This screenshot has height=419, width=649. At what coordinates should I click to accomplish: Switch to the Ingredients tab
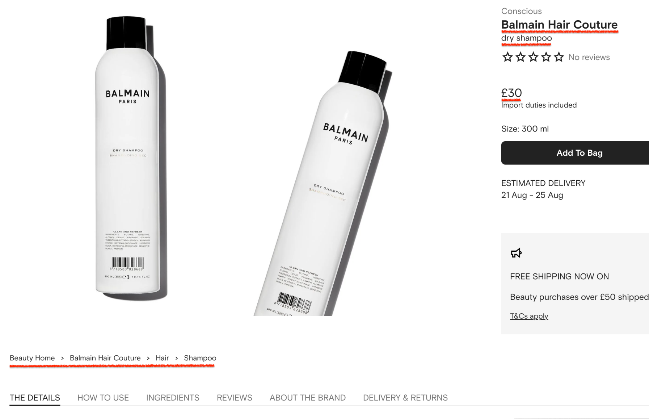tap(173, 398)
